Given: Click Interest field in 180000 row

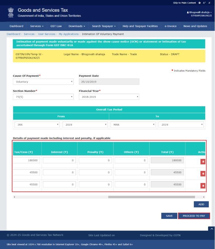Looking at the screenshot, I should point(59,160).
